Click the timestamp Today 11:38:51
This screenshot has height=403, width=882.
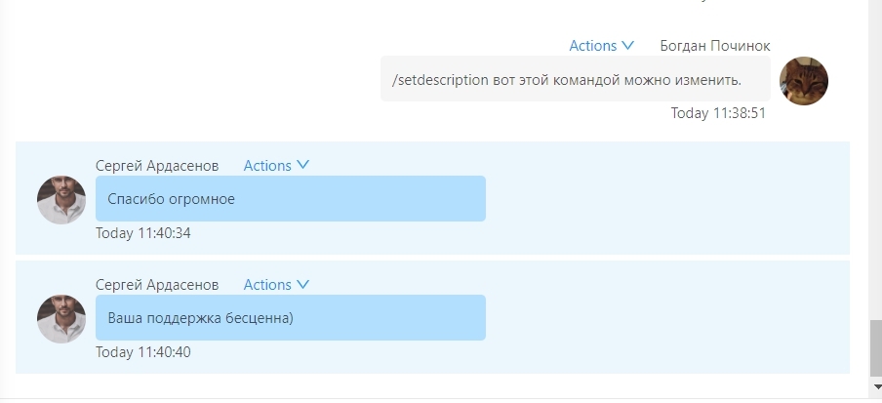pos(718,113)
